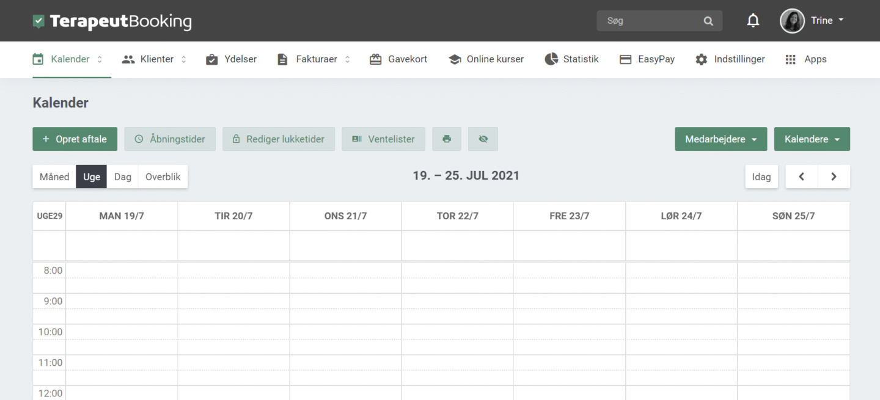Toggle the hide-eye visibility button
The height and width of the screenshot is (400, 880).
tap(483, 139)
